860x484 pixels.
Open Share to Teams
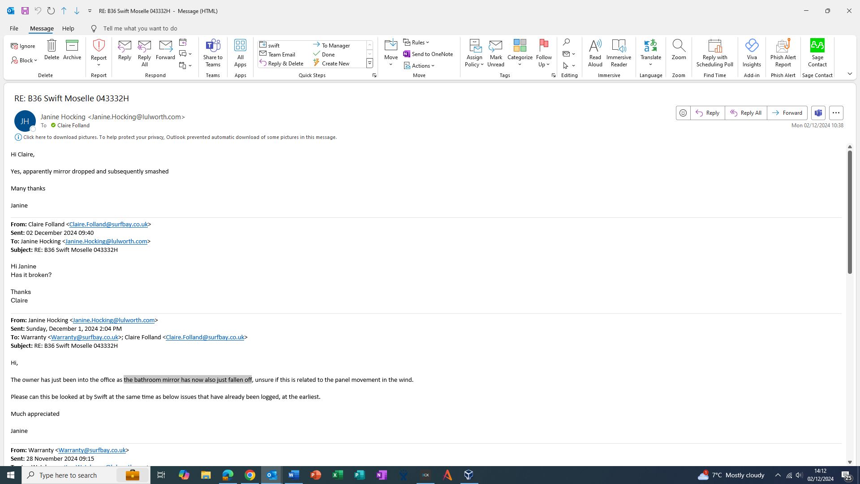(x=213, y=52)
